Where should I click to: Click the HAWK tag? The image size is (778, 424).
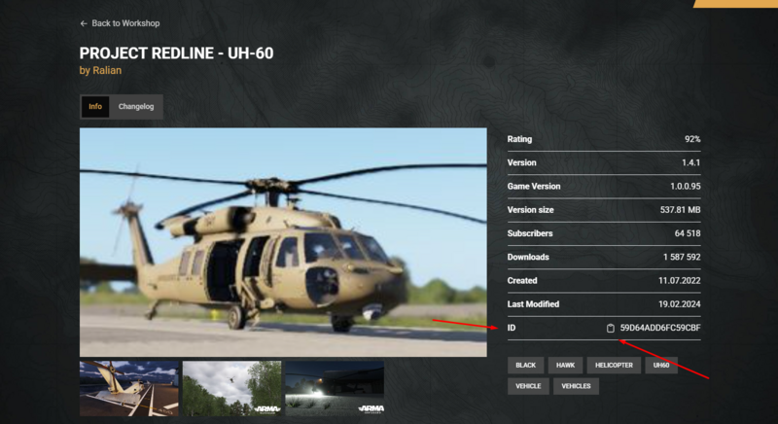point(565,365)
